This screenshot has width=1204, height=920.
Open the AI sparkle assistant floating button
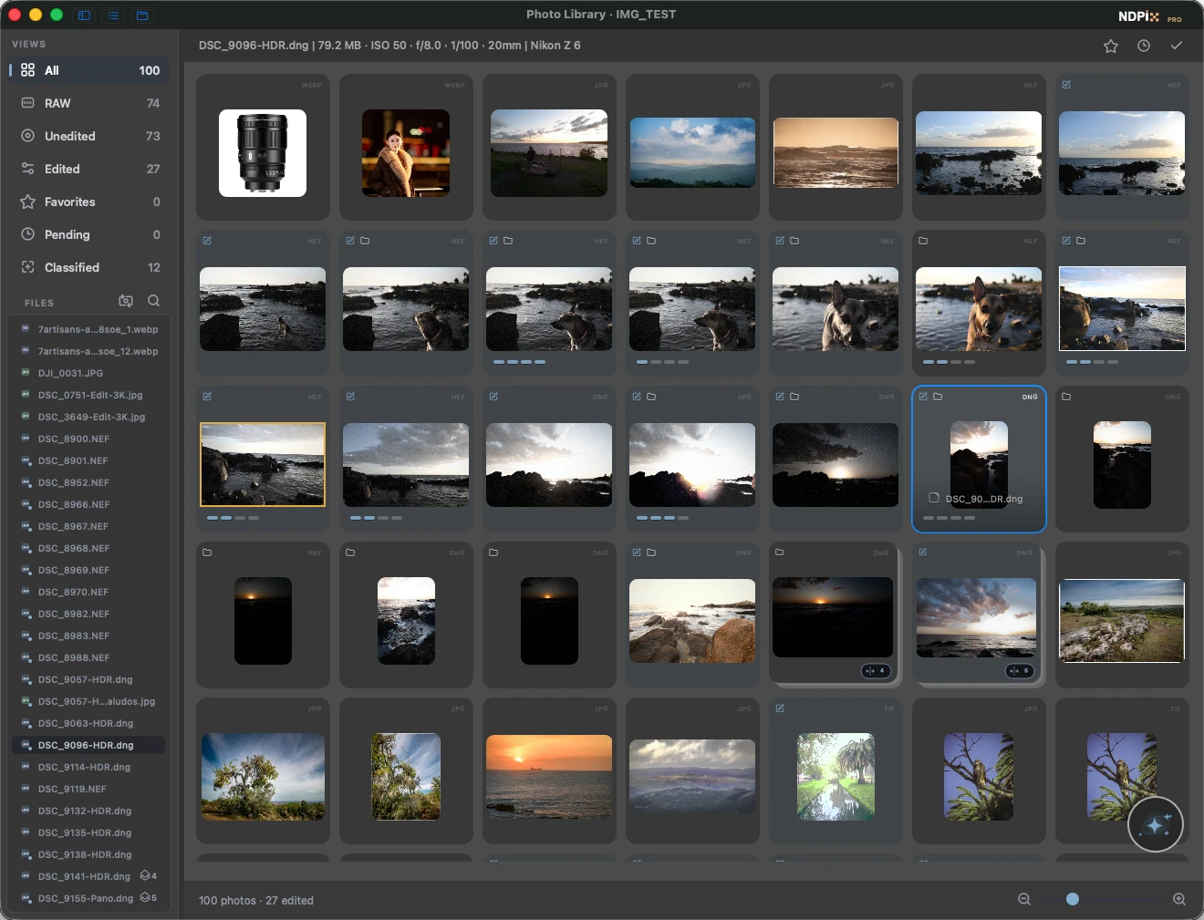click(x=1156, y=825)
